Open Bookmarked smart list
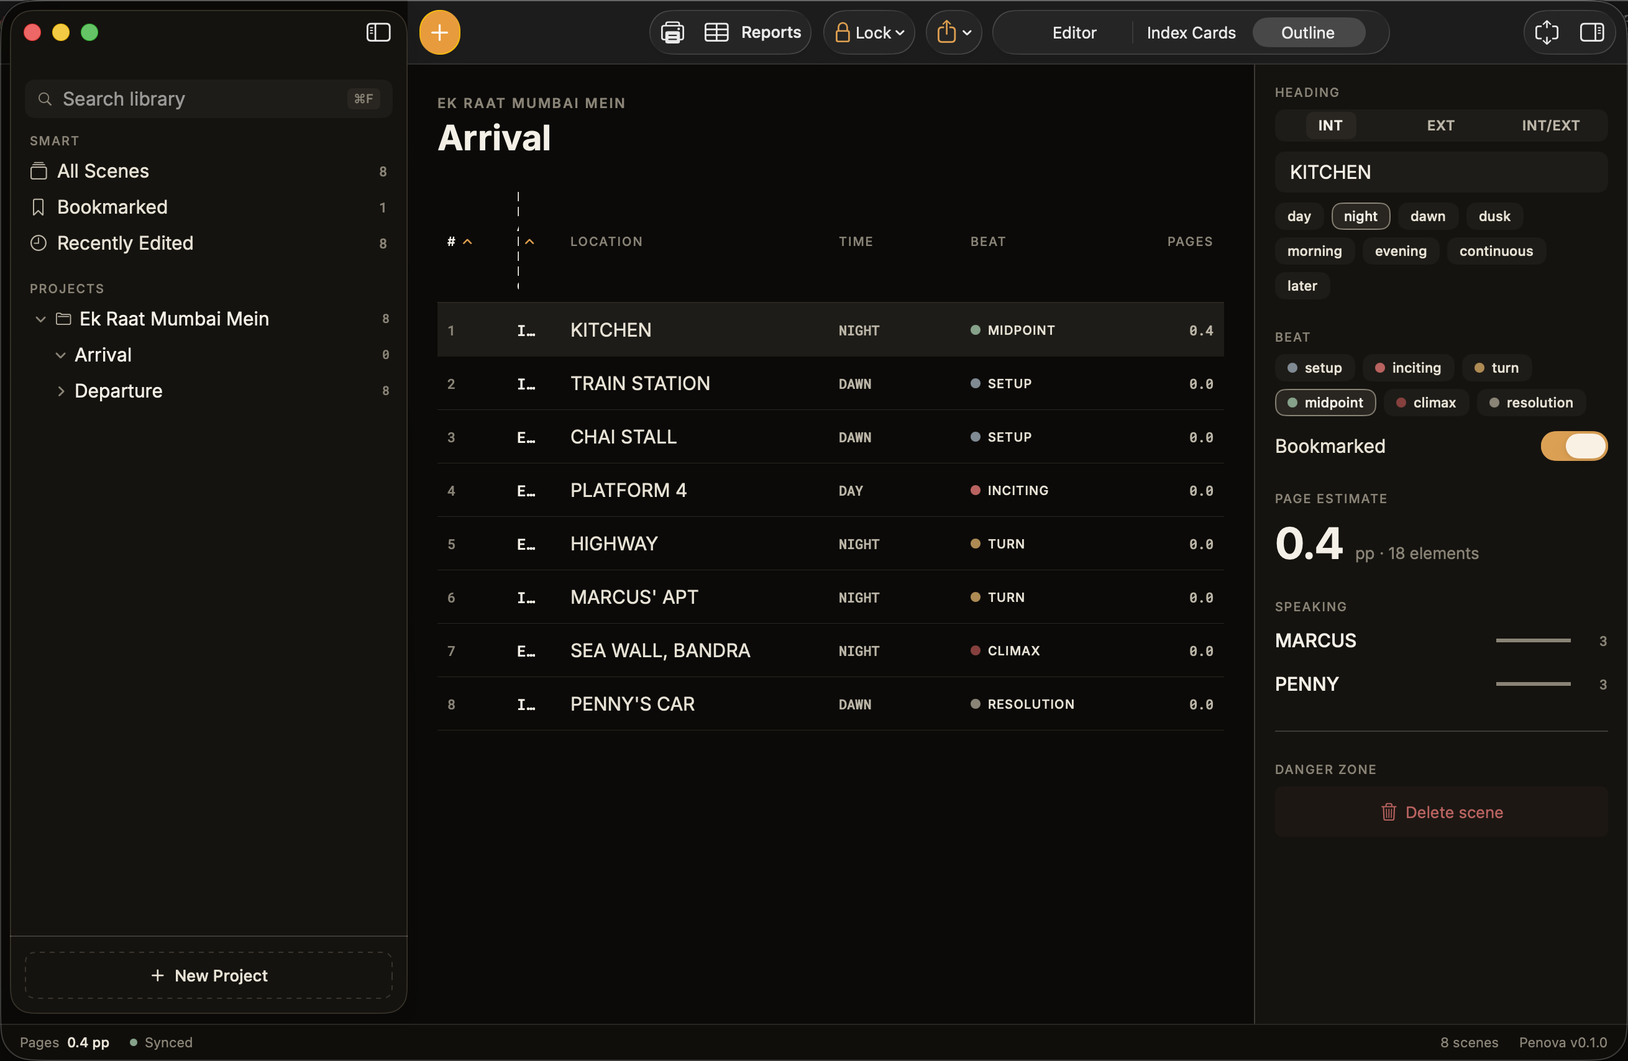This screenshot has width=1628, height=1061. pos(209,207)
